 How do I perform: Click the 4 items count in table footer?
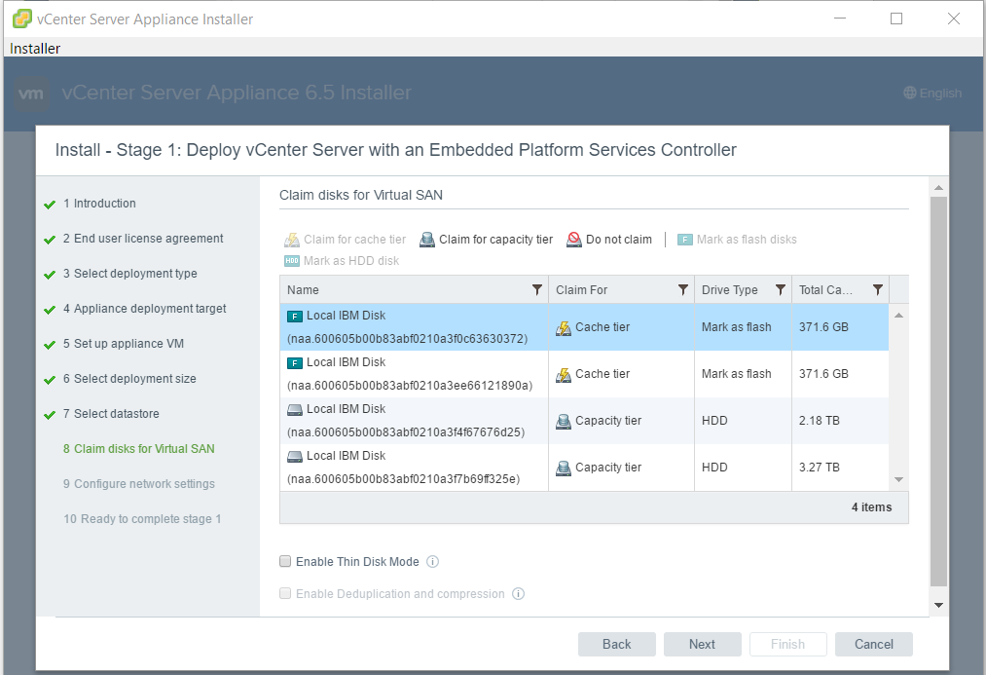871,507
